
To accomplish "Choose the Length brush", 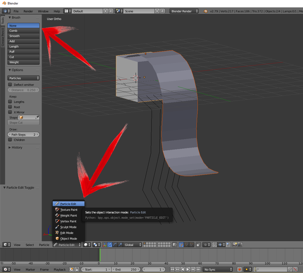I will pos(23,46).
